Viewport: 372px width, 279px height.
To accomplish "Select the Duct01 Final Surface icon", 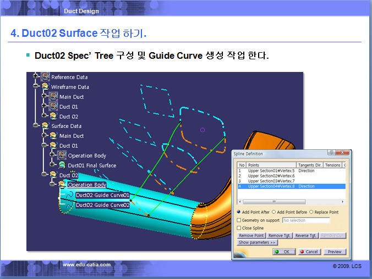I will tap(62, 165).
